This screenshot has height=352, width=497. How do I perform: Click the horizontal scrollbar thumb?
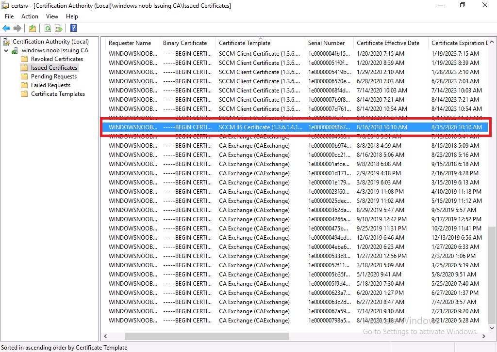pyautogui.click(x=207, y=336)
